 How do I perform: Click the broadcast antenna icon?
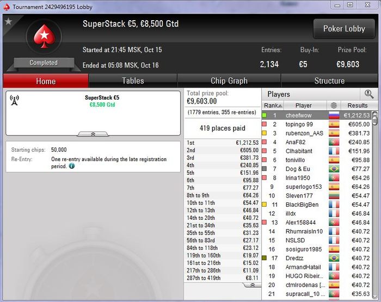click(x=14, y=100)
